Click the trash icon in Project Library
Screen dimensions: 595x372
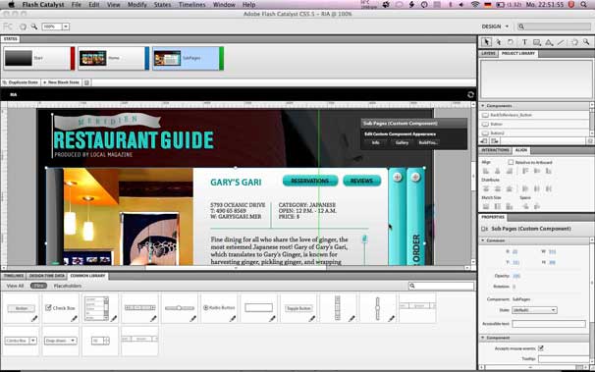(590, 141)
